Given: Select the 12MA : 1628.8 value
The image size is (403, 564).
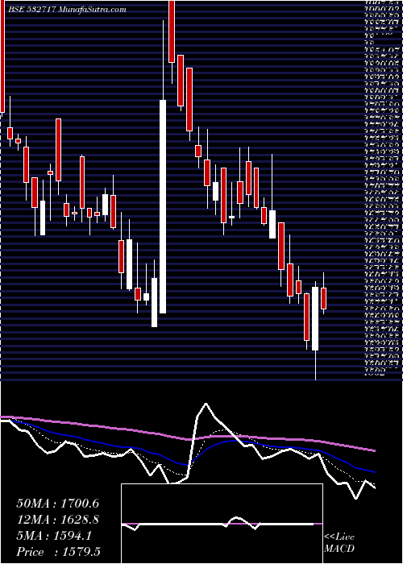Looking at the screenshot, I should click(57, 520).
